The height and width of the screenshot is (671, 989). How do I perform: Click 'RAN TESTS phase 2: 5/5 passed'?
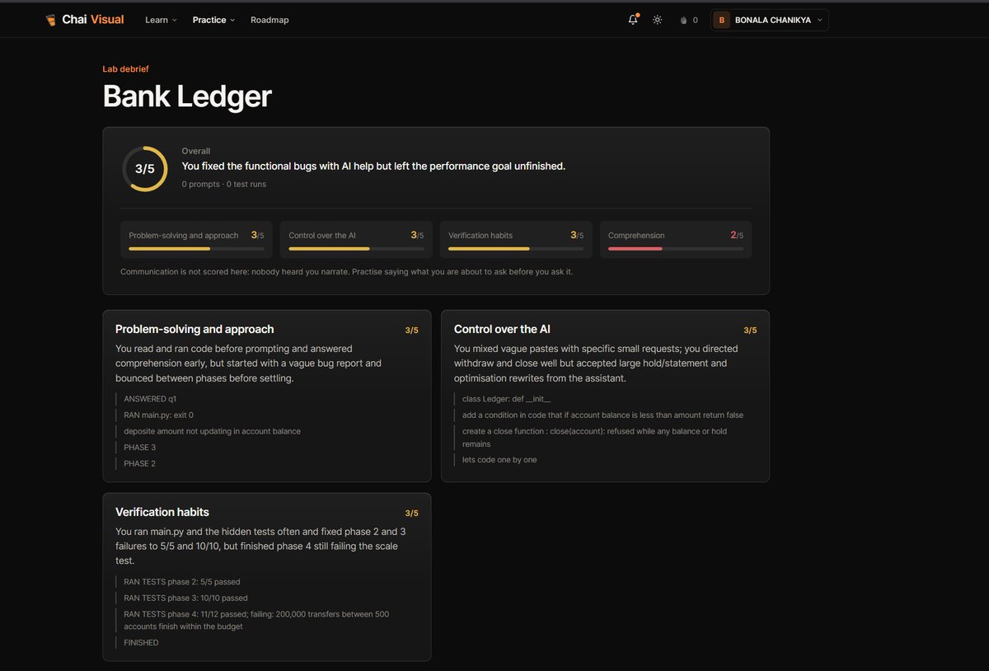(x=182, y=582)
